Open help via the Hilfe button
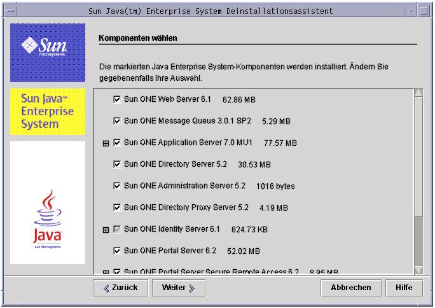The height and width of the screenshot is (308, 435). click(x=404, y=288)
